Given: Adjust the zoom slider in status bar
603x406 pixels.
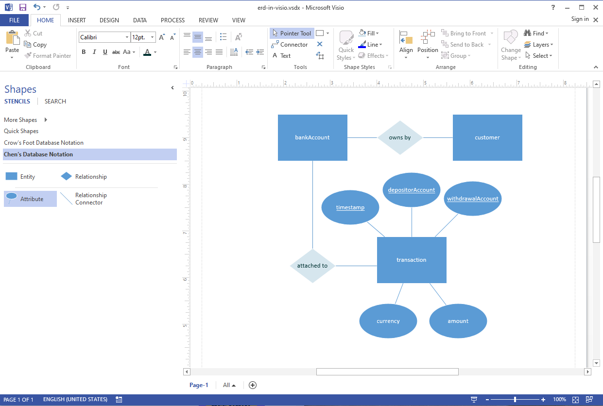Looking at the screenshot, I should point(515,399).
